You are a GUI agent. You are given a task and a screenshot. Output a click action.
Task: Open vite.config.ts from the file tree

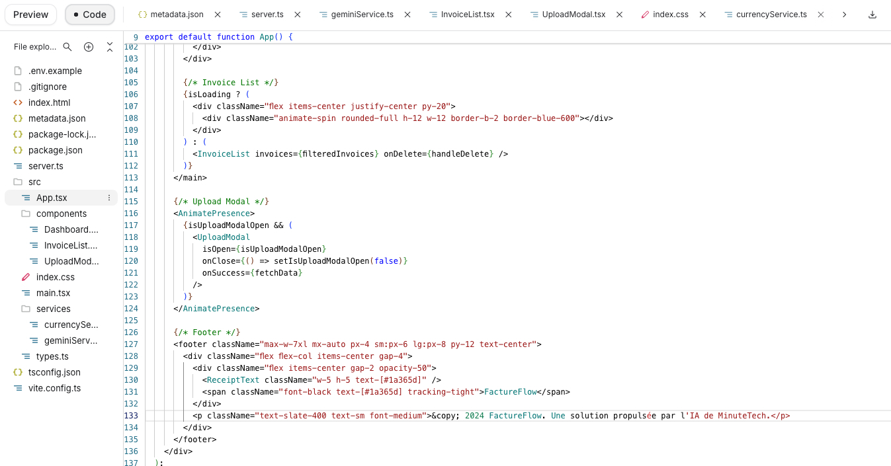(x=54, y=388)
